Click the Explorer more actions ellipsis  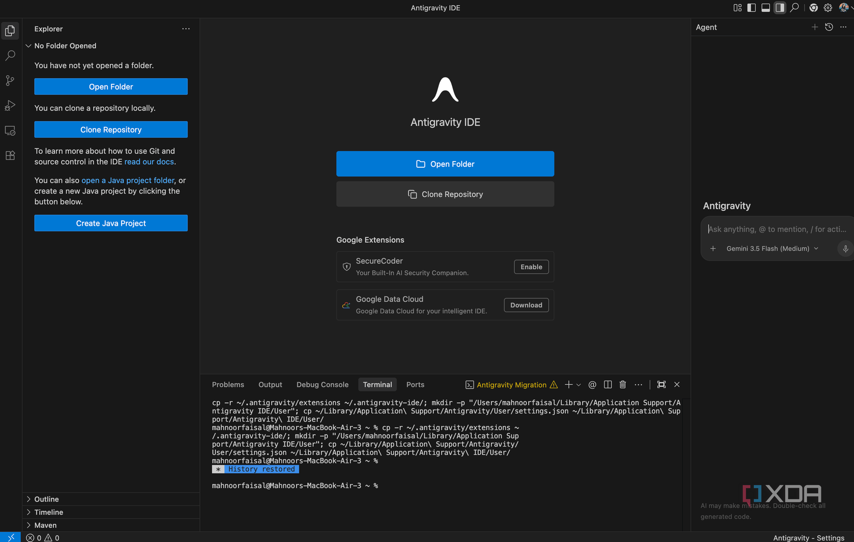pos(186,29)
